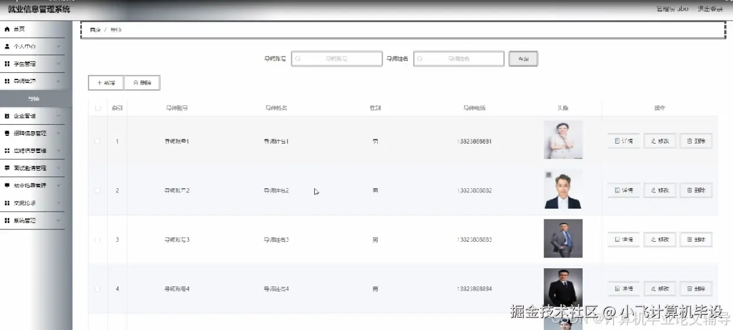Select the 导师 submenu item in sidebar
Screen dimensions: 733x330
click(x=34, y=98)
